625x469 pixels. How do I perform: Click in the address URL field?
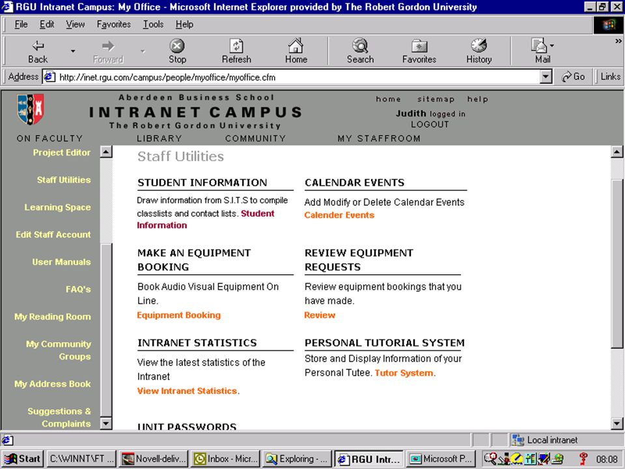click(x=298, y=77)
